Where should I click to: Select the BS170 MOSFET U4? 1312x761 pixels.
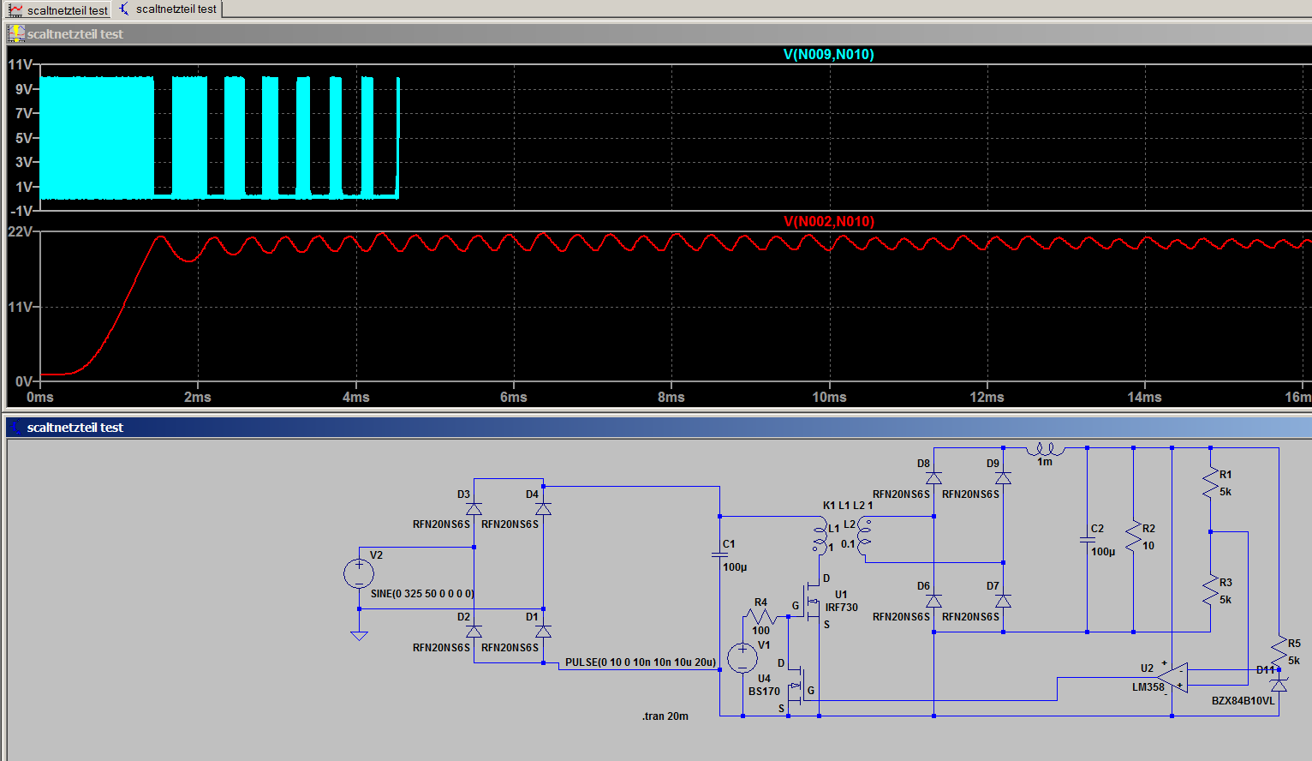796,686
